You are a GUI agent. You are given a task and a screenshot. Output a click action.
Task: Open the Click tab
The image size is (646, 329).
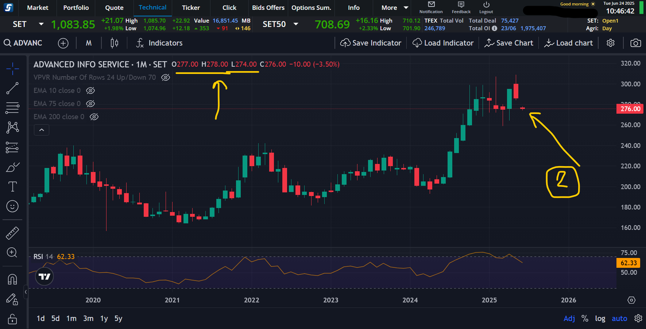click(229, 8)
